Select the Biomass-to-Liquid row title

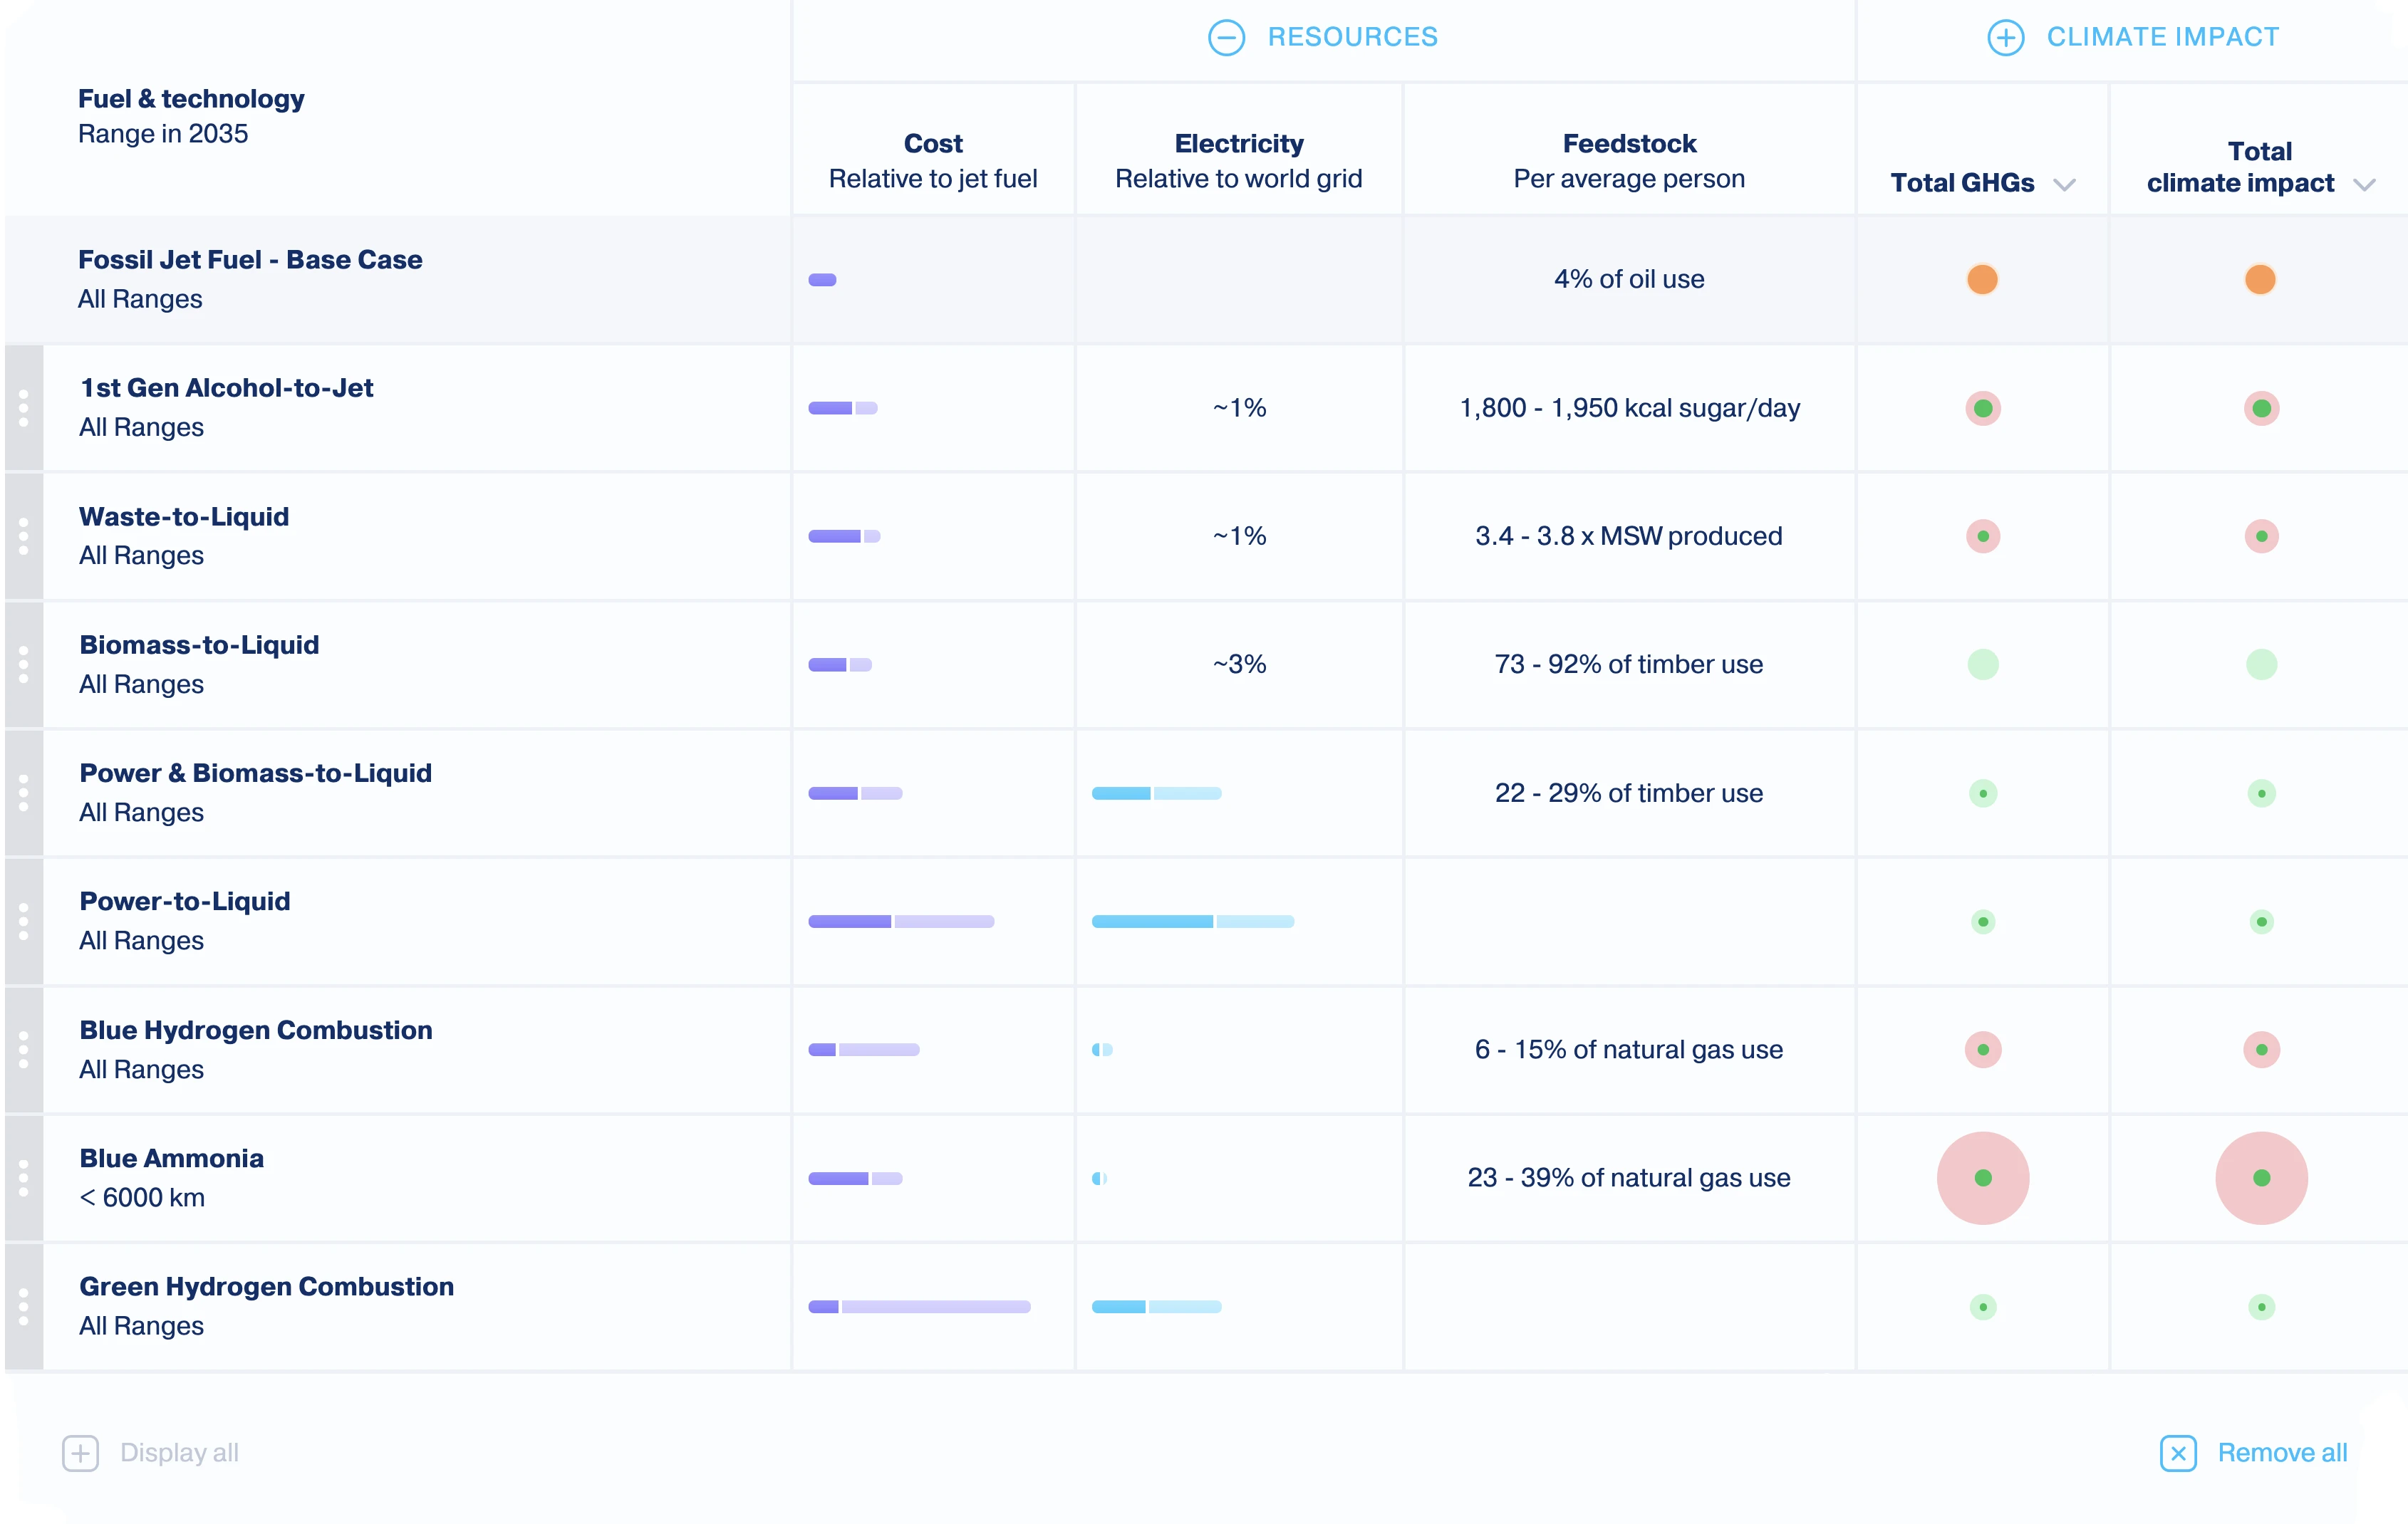point(199,646)
